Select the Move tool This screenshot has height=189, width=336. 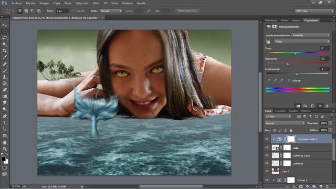coord(5,25)
